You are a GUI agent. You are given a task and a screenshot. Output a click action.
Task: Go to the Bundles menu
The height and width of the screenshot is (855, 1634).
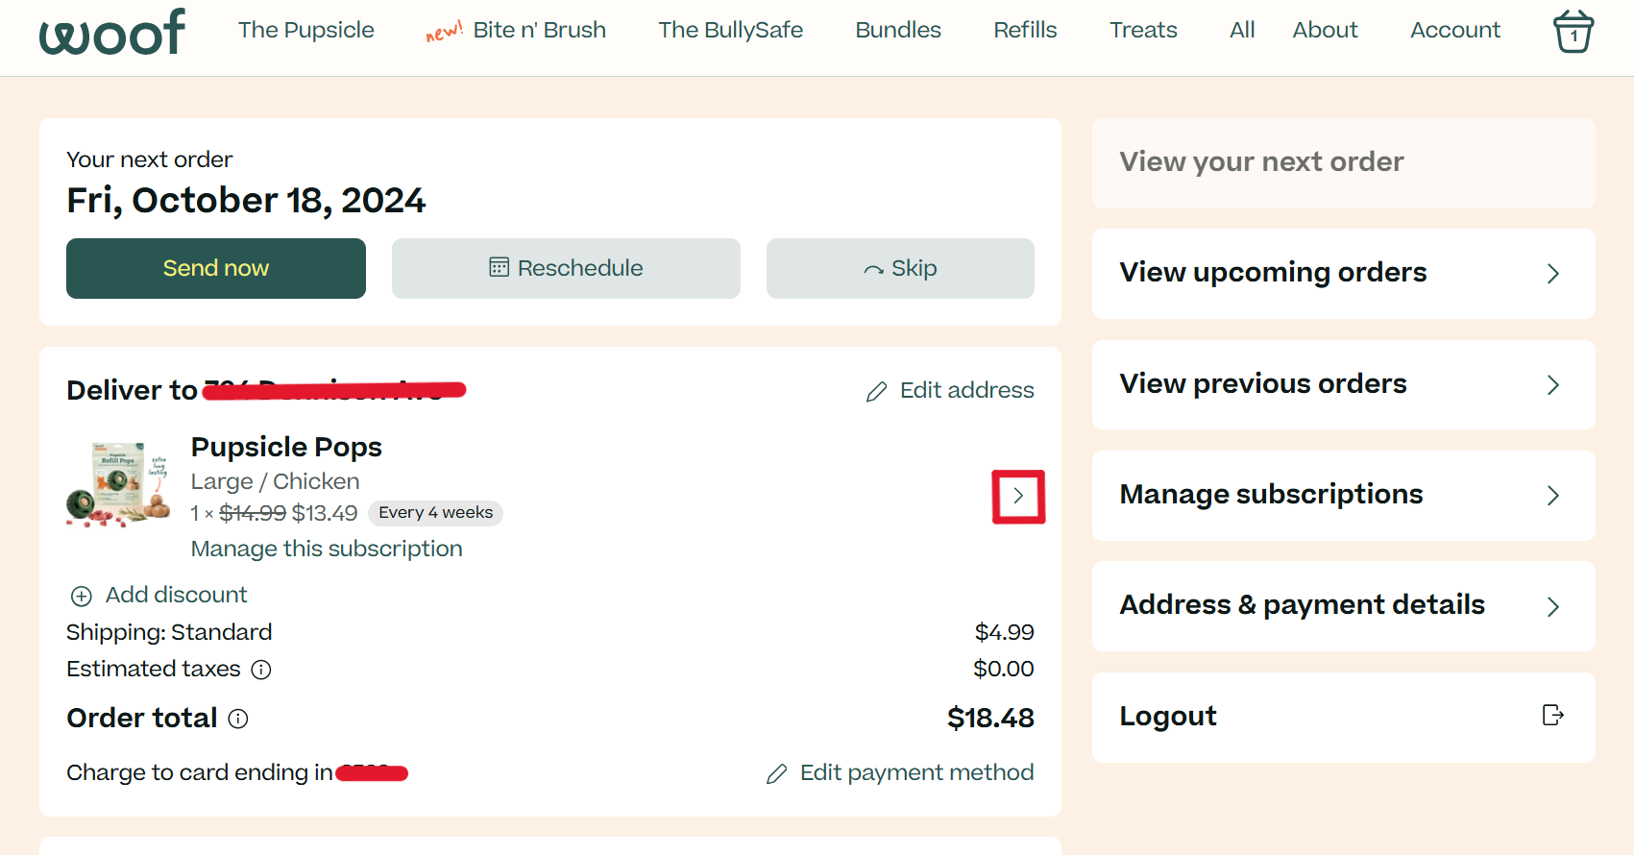898,30
